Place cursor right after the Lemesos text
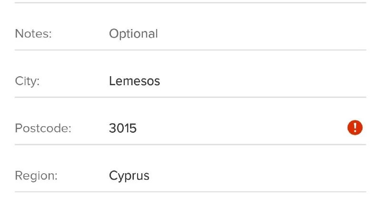The width and height of the screenshot is (381, 198). coord(161,81)
